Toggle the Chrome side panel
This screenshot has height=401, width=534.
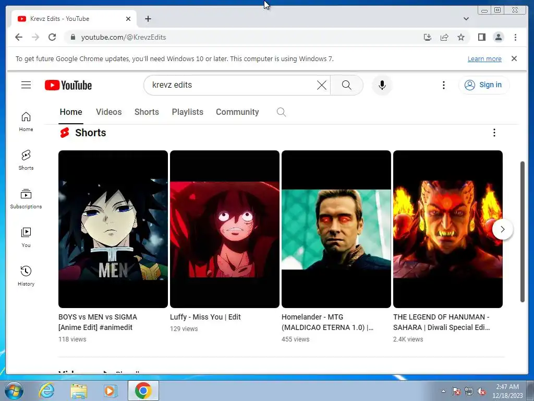481,37
